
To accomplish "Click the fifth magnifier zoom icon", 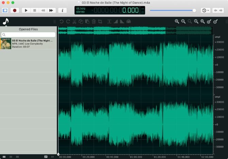I will pyautogui.click(x=202, y=21).
